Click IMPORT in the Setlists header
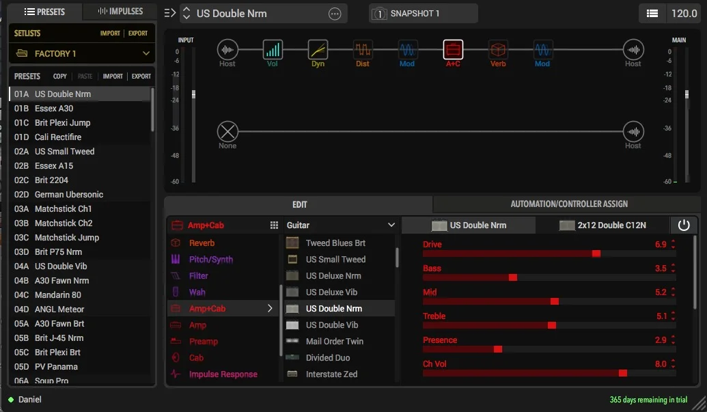 pos(110,33)
